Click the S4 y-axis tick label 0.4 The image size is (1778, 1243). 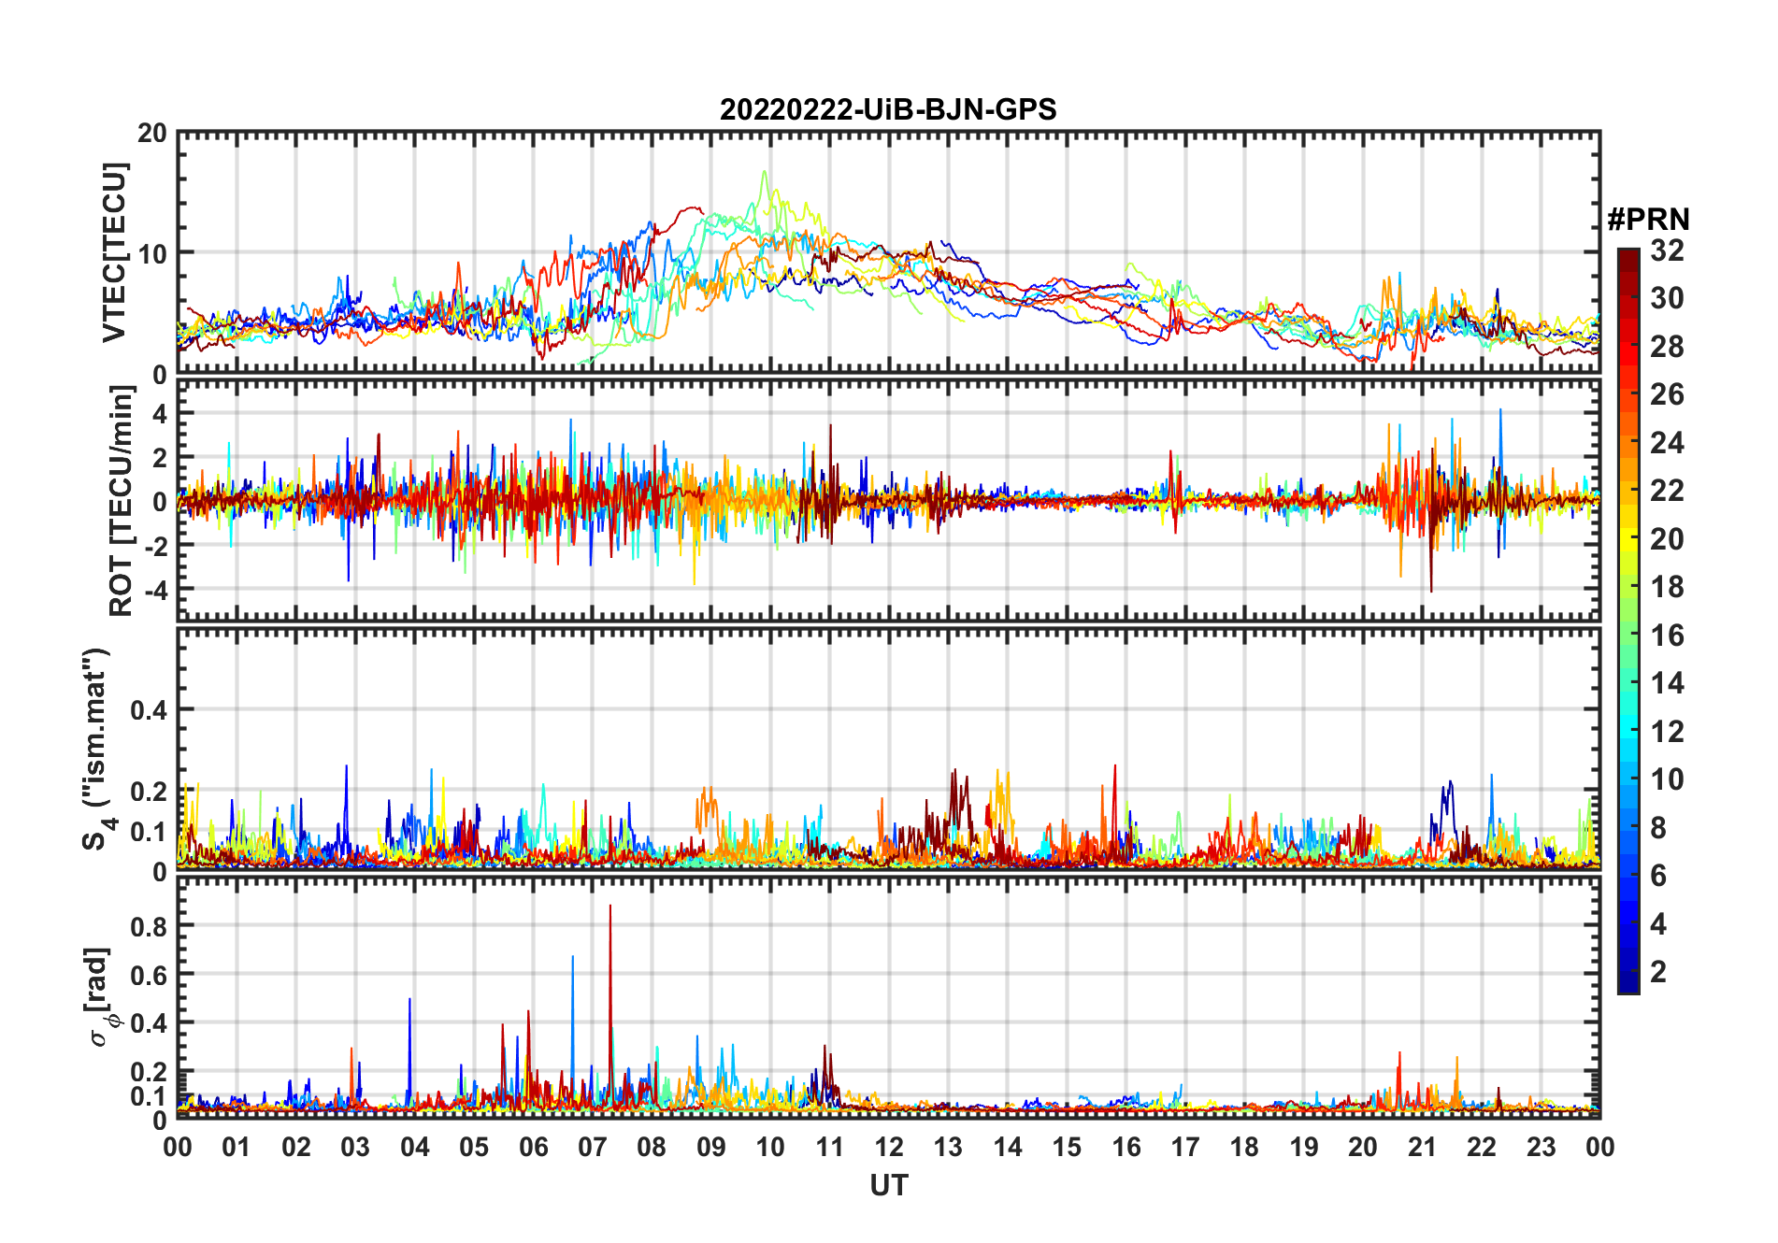tap(149, 710)
